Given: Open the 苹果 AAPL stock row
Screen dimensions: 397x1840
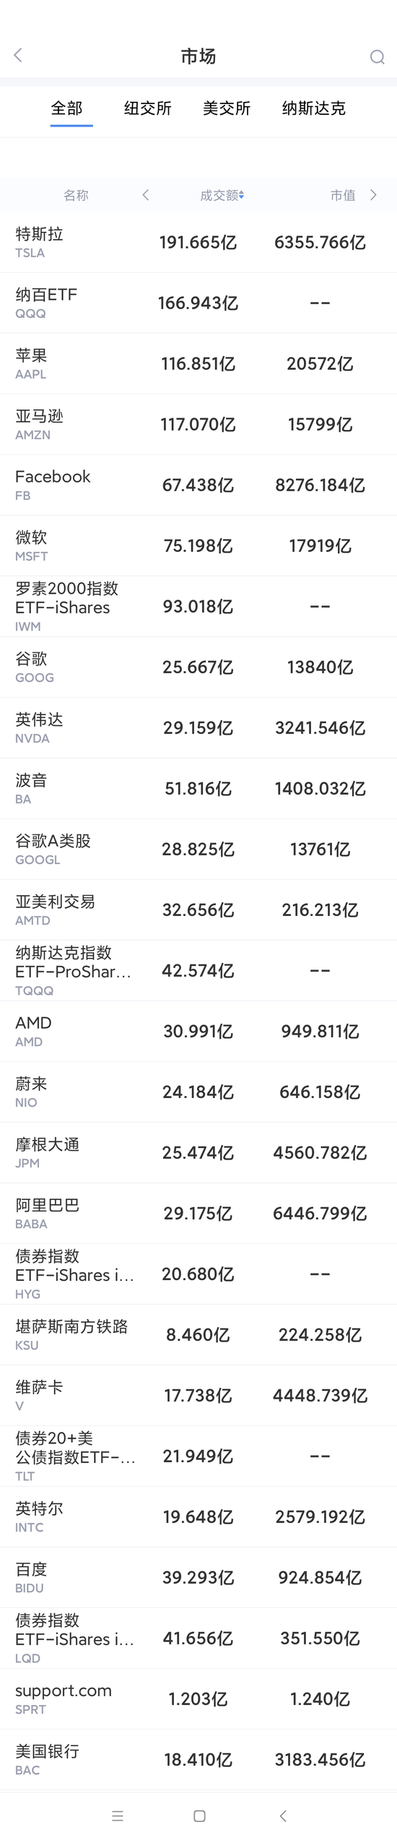Looking at the screenshot, I should point(198,363).
